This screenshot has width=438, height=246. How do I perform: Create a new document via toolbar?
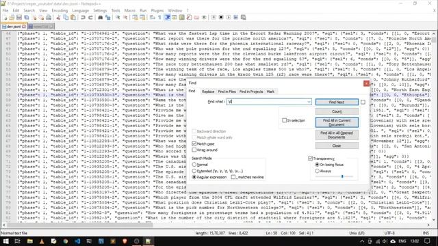click(5, 18)
